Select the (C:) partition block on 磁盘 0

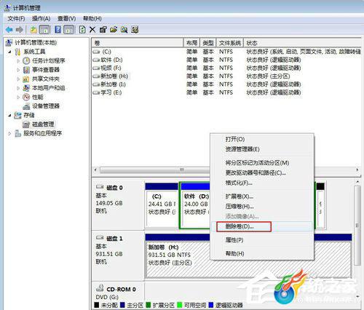click(x=162, y=205)
